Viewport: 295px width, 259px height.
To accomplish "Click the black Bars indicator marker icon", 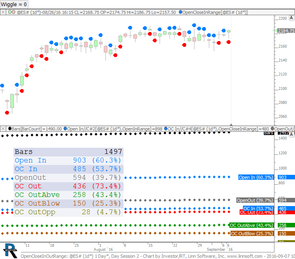I will click(10, 129).
